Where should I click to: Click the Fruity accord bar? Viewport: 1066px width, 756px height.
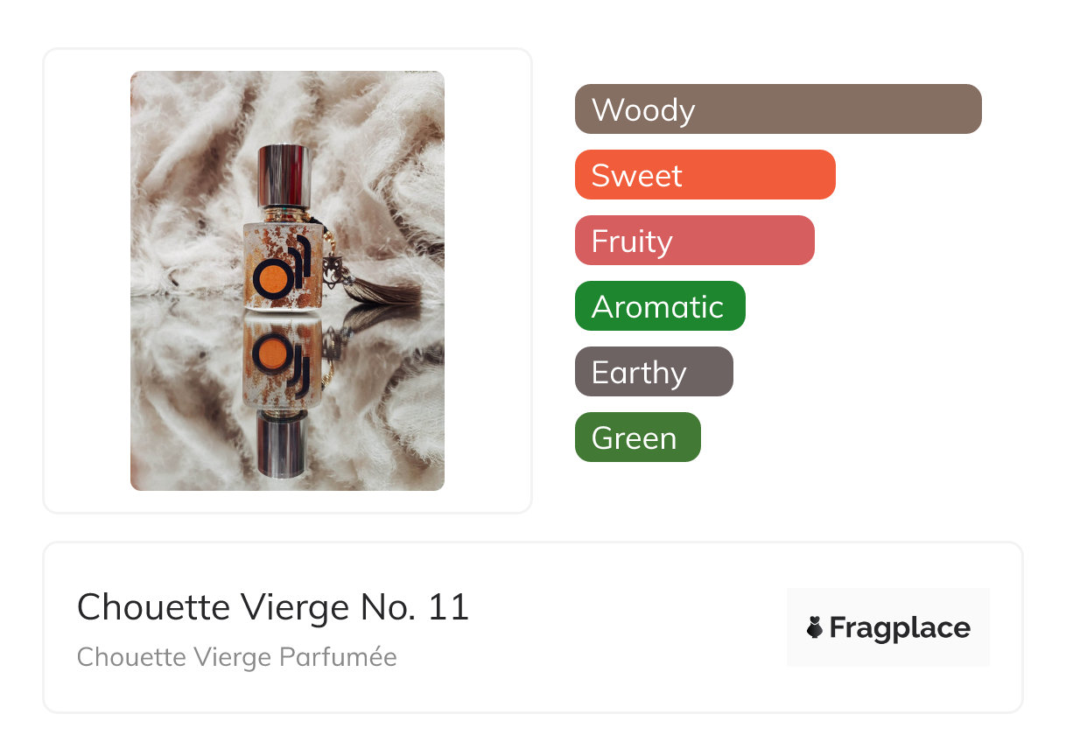pyautogui.click(x=695, y=241)
